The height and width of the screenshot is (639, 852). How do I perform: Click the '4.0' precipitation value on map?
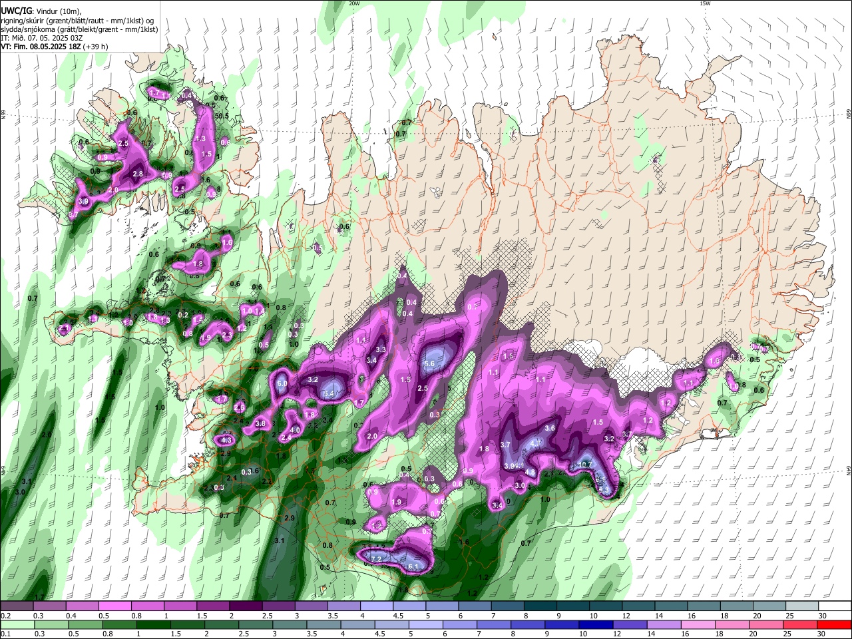coord(296,431)
